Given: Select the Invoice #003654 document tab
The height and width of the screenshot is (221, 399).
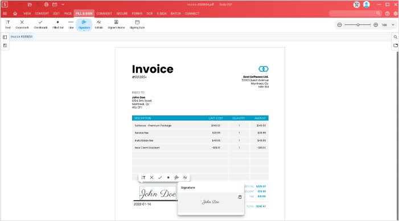Looking at the screenshot, I should [22, 36].
